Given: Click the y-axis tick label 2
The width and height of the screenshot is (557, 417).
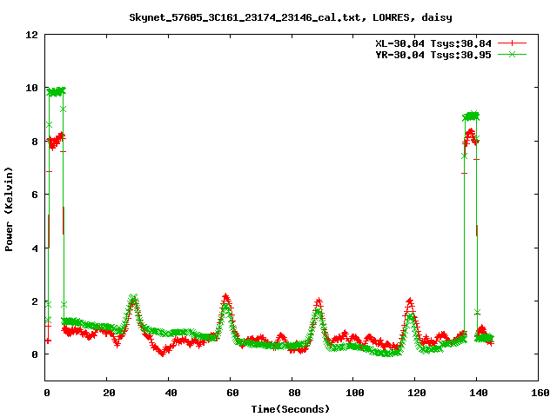Looking at the screenshot, I should (35, 301).
